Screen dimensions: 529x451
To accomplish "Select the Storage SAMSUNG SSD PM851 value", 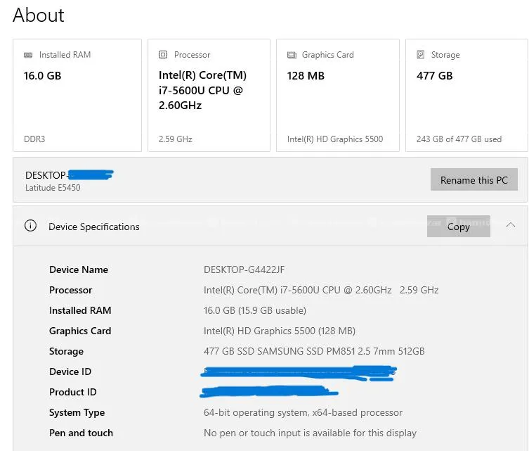I will point(314,351).
